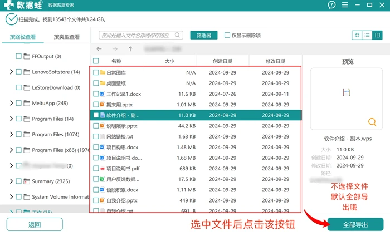Click the 项目说明书.pdf PDF icon

[102, 169]
